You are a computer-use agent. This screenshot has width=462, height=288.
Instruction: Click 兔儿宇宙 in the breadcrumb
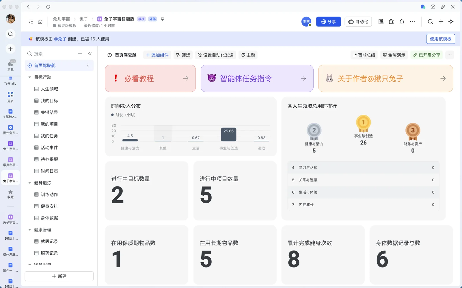click(61, 19)
